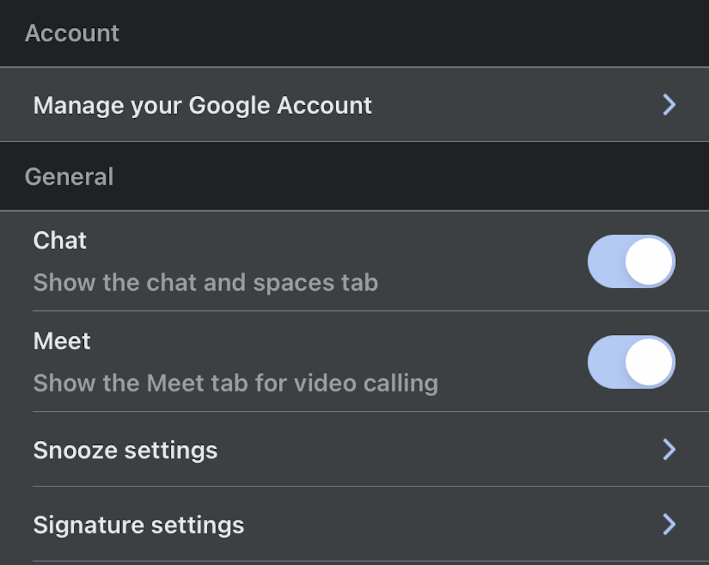Disable the Chat toggle switch

click(x=630, y=261)
